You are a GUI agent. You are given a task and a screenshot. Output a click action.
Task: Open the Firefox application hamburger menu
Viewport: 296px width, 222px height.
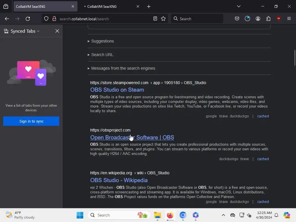(289, 18)
